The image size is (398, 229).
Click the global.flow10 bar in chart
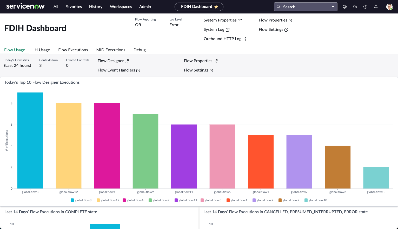(x=376, y=178)
